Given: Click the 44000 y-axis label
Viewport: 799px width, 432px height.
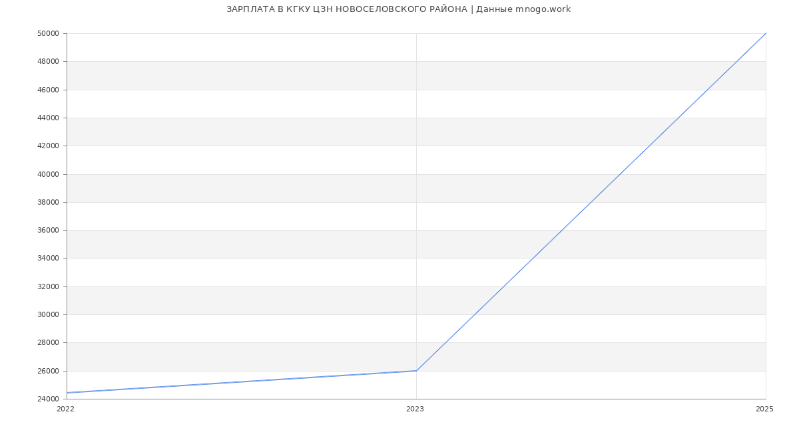Looking at the screenshot, I should (49, 118).
